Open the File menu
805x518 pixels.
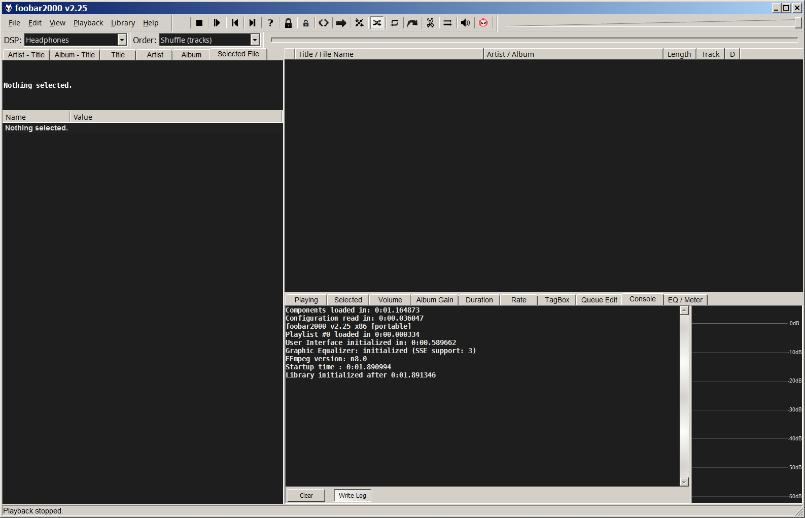14,23
